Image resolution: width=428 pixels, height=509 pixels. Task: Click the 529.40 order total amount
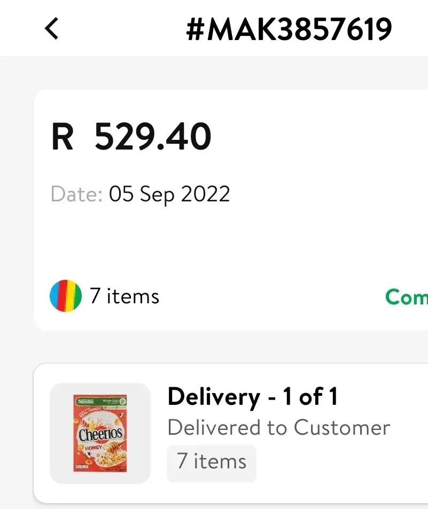tap(153, 137)
